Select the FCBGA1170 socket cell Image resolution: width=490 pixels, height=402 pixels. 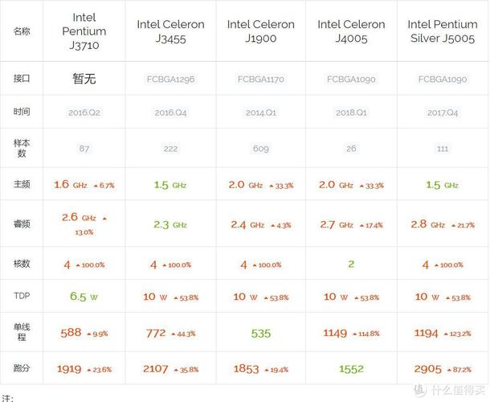[x=260, y=79]
